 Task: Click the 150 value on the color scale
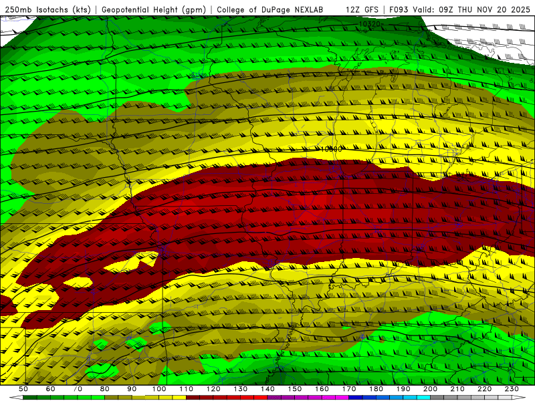[x=295, y=389]
